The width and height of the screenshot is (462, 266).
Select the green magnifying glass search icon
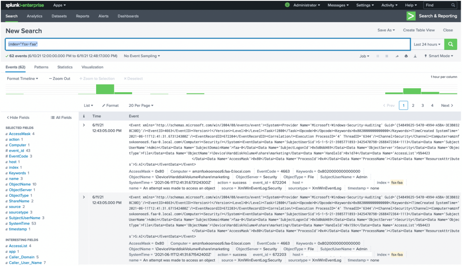450,45
